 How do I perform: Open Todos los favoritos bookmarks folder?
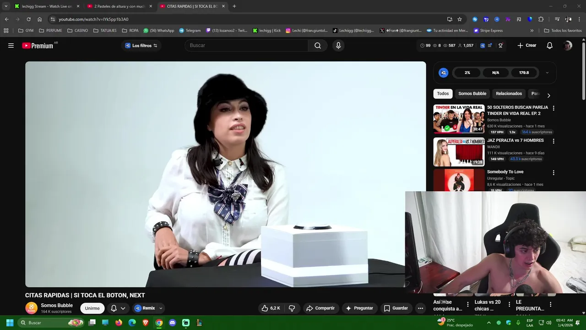[x=563, y=31]
